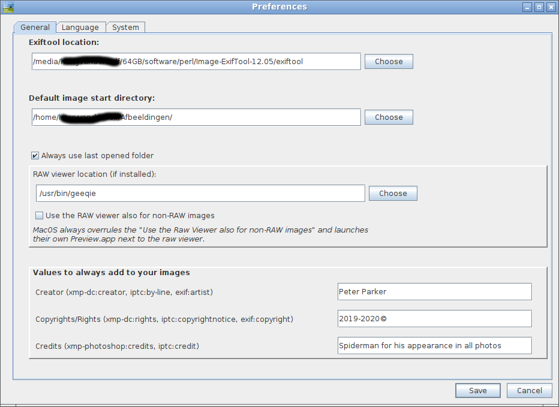The width and height of the screenshot is (559, 407).
Task: Click the Exiftool location text field
Action: pyautogui.click(x=197, y=62)
